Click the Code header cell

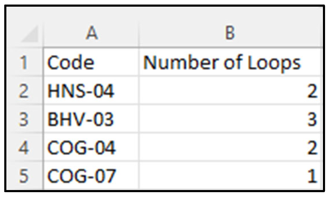click(x=91, y=63)
